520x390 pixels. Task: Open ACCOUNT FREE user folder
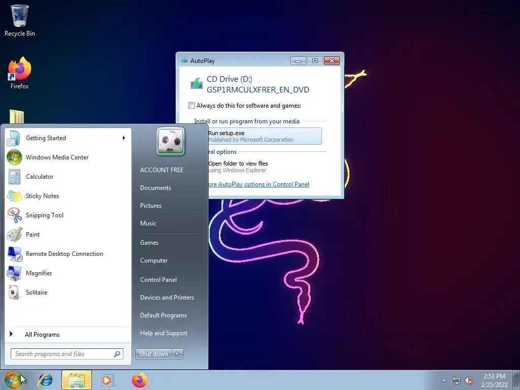[x=161, y=170]
